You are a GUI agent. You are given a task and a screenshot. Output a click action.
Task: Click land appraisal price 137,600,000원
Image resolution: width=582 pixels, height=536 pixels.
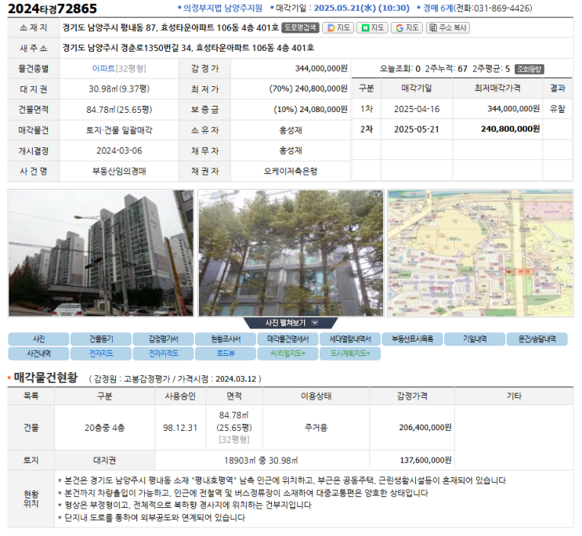pos(425,460)
